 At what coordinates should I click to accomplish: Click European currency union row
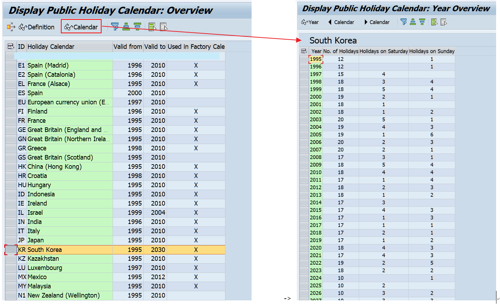(x=121, y=102)
